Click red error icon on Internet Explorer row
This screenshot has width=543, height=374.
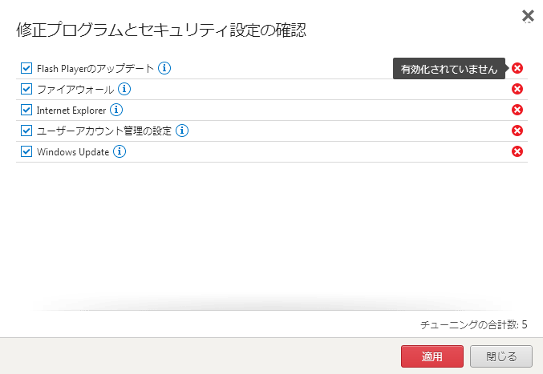point(517,110)
